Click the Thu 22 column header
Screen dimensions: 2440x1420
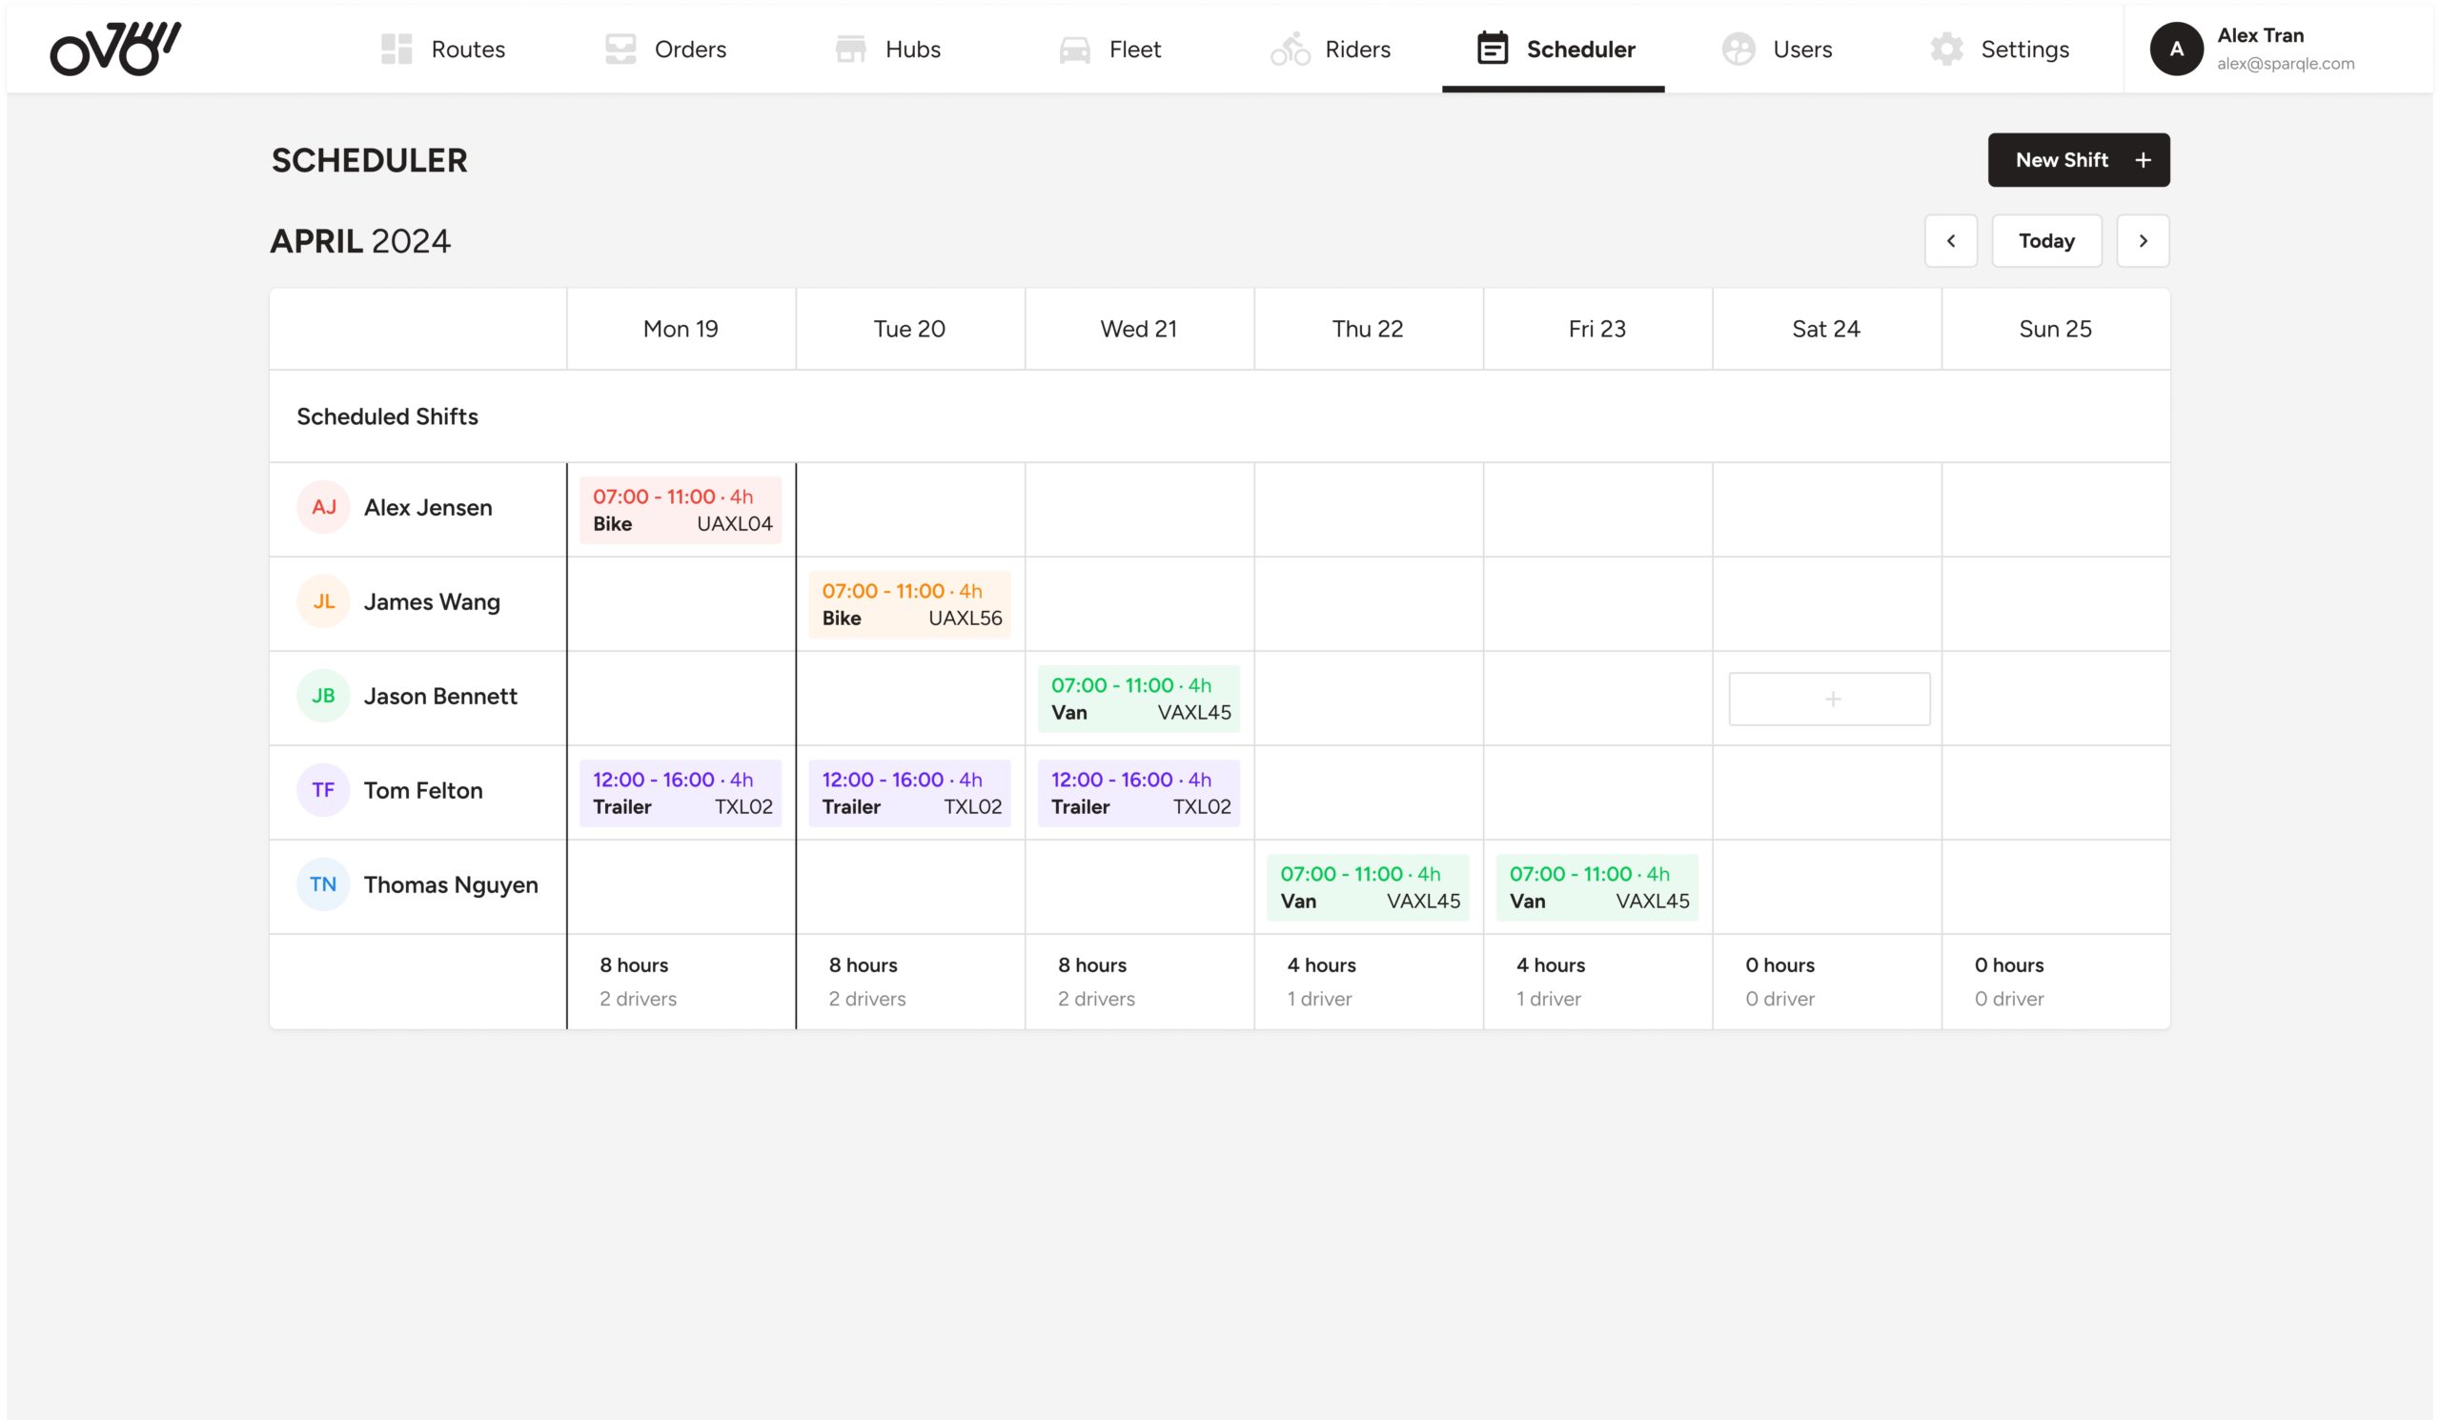pos(1367,329)
